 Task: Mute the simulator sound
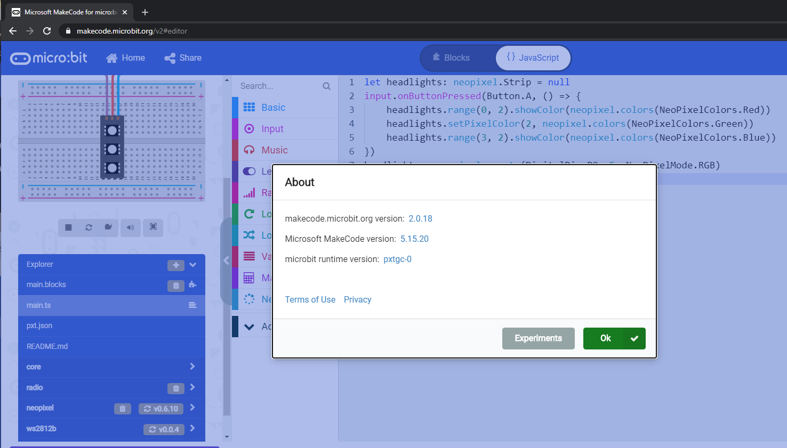(x=131, y=227)
